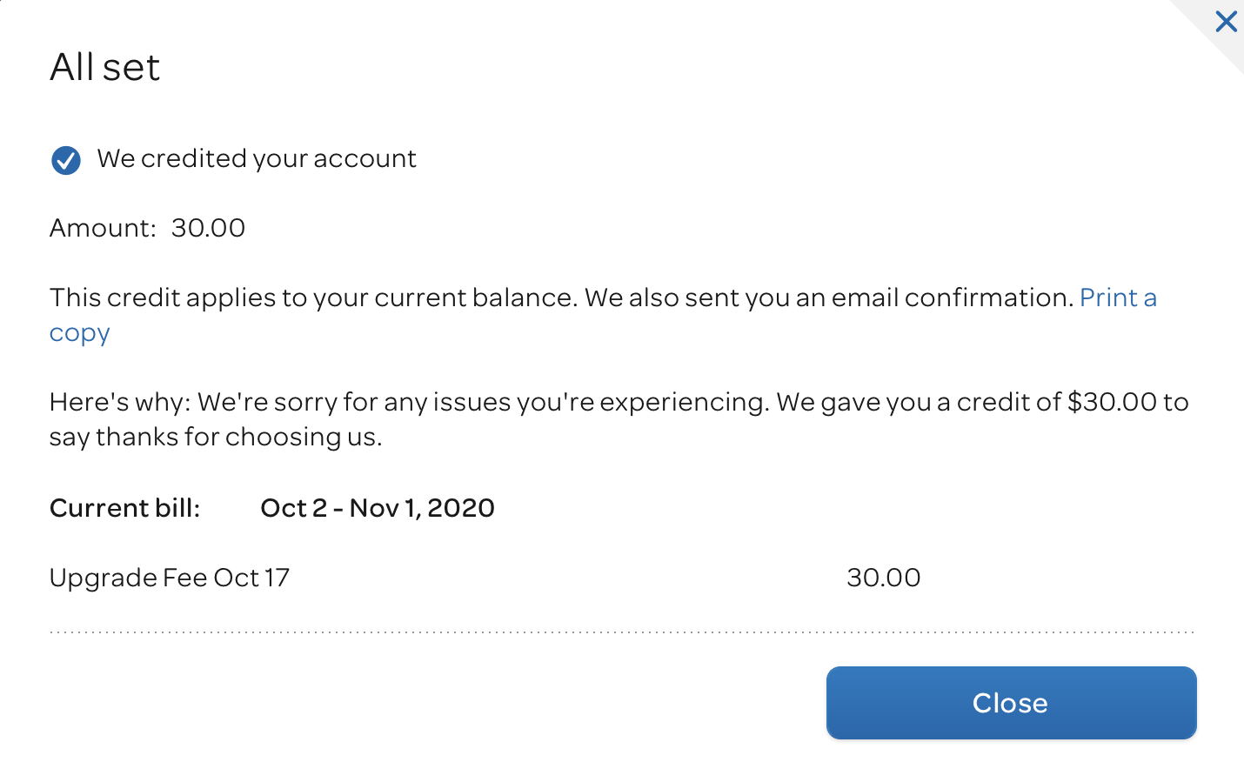This screenshot has height=769, width=1244.
Task: Select the We credited your account text
Action: click(x=257, y=158)
